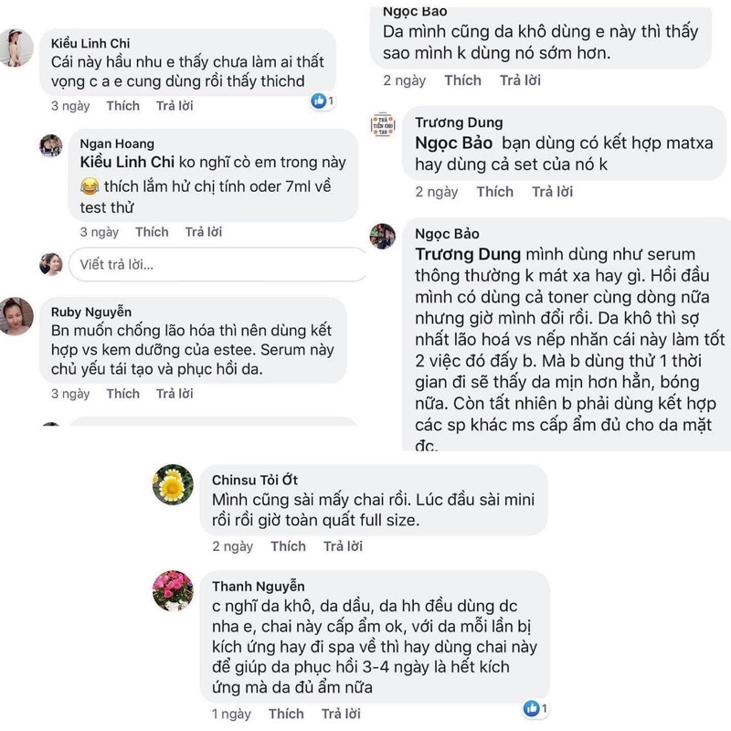Click the like reaction icon on Kiều Linh Chi's comment
The image size is (731, 731).
point(320,101)
